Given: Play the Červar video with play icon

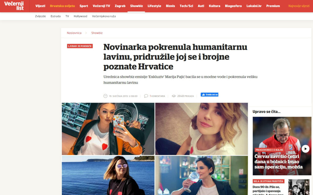Looking at the screenshot, I should pos(305,149).
